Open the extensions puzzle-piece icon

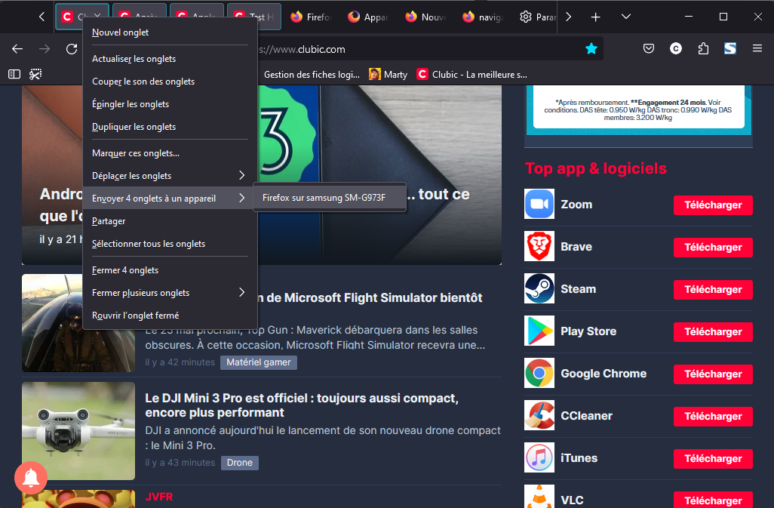(703, 48)
